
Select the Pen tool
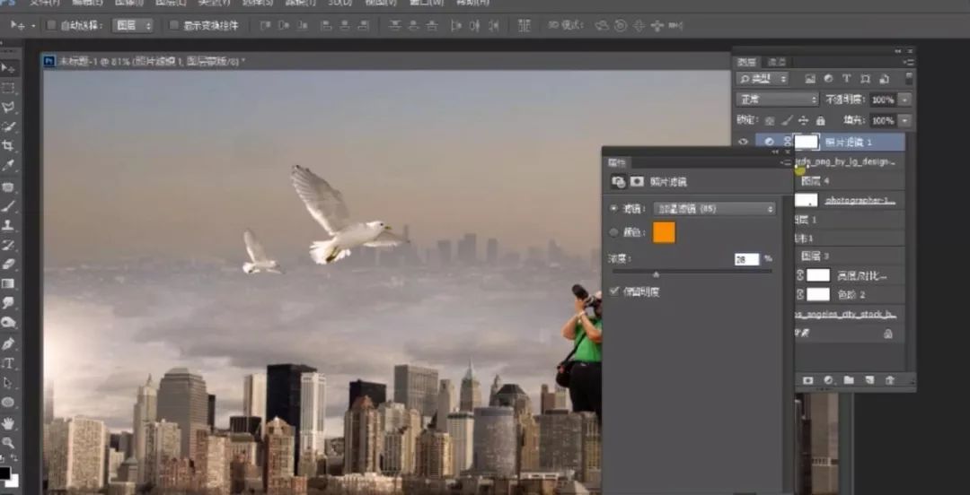point(9,343)
